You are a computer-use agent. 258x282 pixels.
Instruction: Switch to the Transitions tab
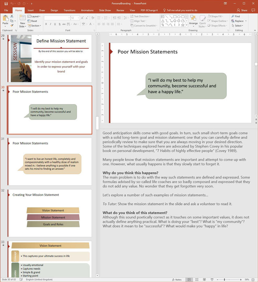[x=69, y=10]
